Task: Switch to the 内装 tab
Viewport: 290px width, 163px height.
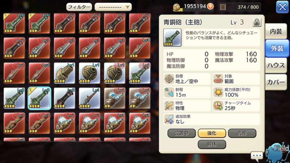Action: tap(276, 32)
